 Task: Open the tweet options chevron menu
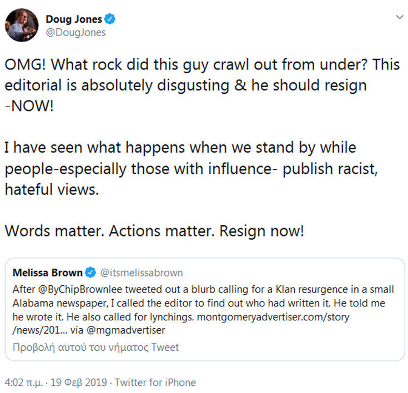point(399,18)
